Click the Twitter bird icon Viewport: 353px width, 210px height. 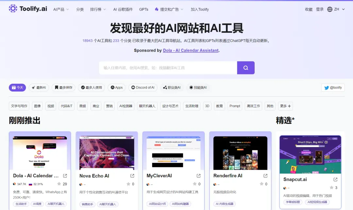[x=327, y=88]
